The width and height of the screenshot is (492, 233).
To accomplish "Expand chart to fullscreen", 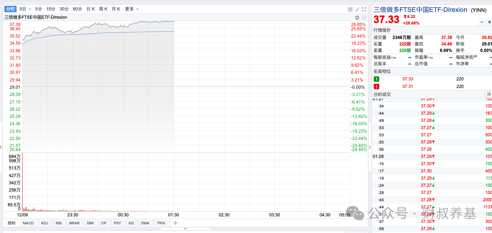I will point(364,9).
